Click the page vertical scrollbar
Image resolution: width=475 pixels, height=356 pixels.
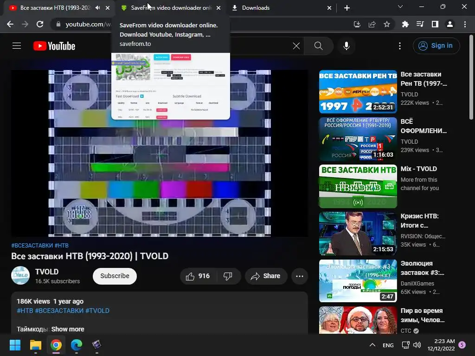click(471, 77)
